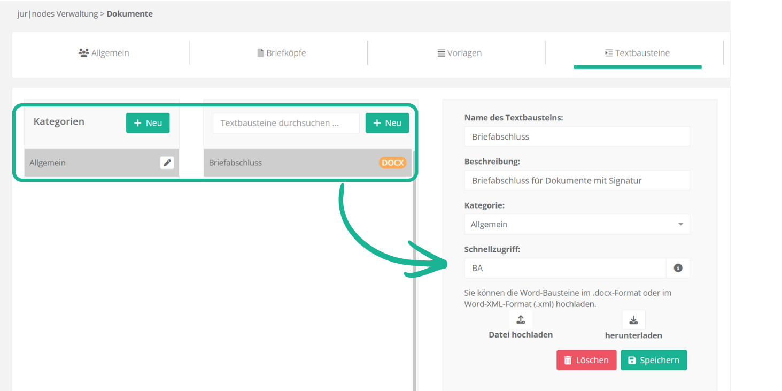The height and width of the screenshot is (391, 782).
Task: Click the DOCX badge on Briefabschluss
Action: click(392, 163)
